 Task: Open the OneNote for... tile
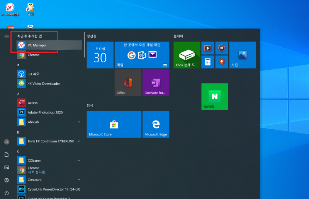tap(156, 83)
